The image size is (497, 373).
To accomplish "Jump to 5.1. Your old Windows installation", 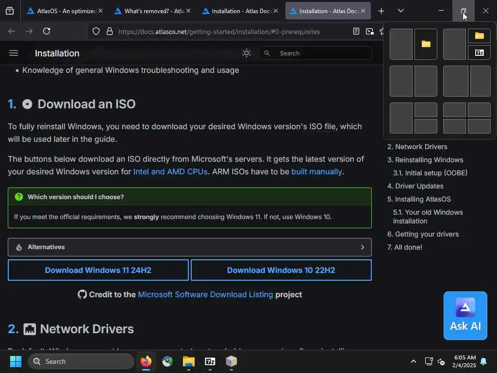I will [428, 217].
